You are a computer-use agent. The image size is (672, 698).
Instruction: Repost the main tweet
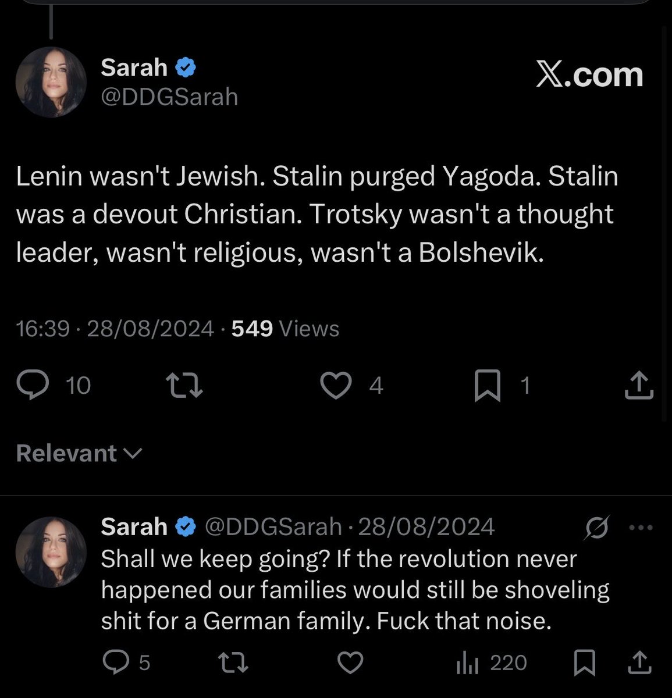point(184,385)
